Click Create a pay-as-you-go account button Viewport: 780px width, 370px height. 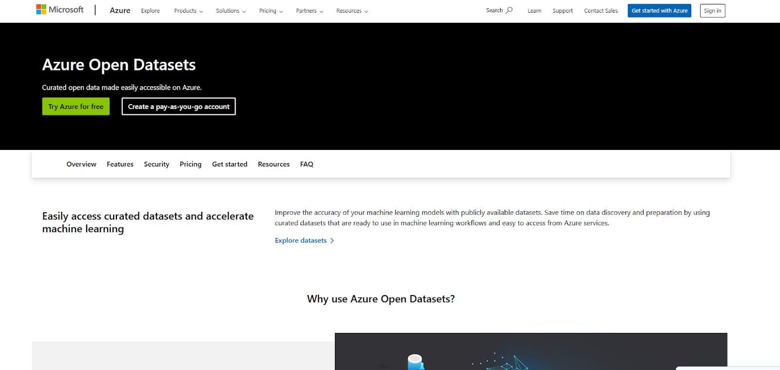(178, 107)
